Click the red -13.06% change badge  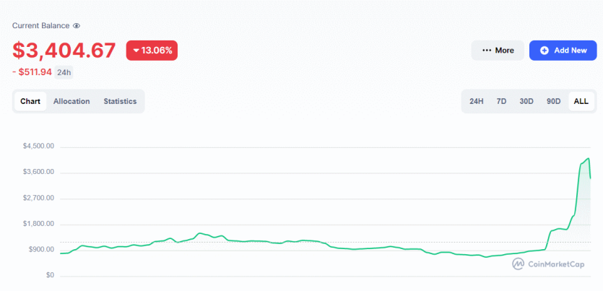point(152,51)
